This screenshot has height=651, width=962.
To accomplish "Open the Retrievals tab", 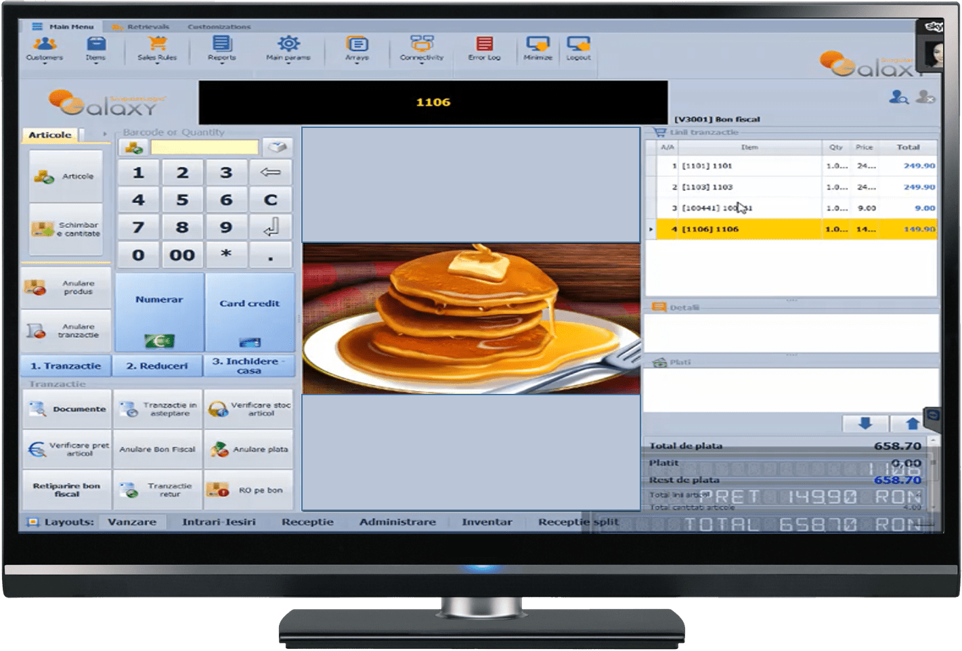I will click(141, 26).
